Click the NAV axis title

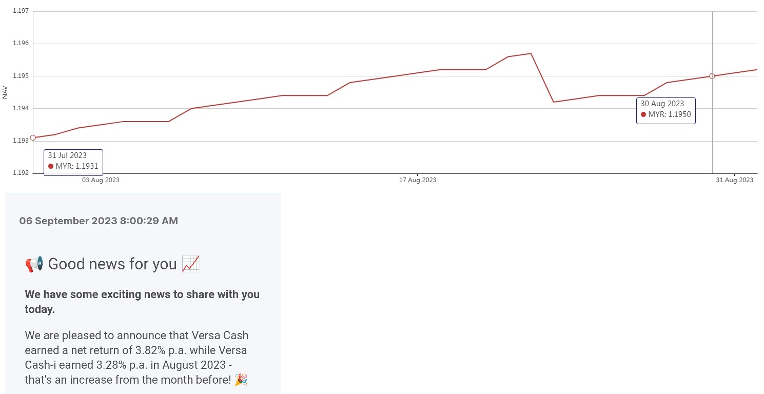(5, 93)
